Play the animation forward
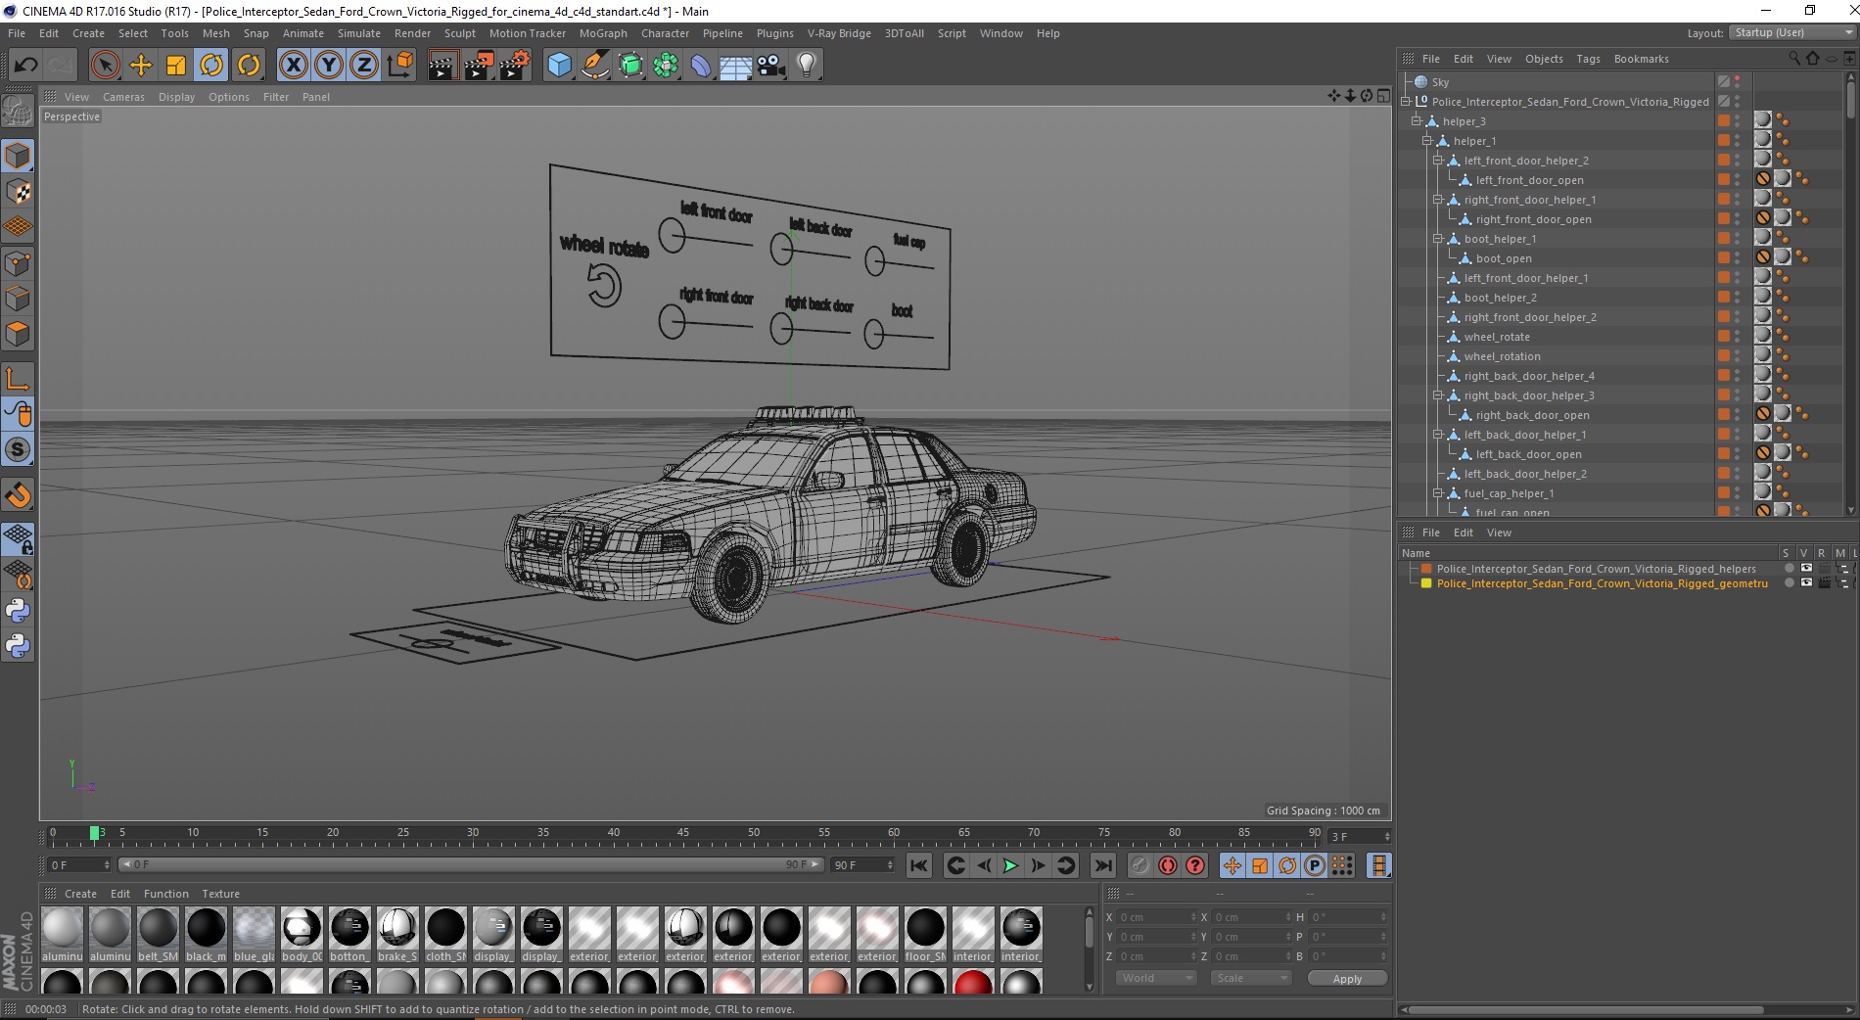Viewport: 1860px width, 1020px height. coord(1010,865)
